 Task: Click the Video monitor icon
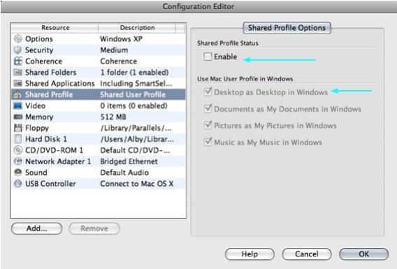click(x=17, y=106)
